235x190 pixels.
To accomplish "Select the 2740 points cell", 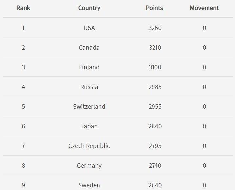I will tap(155, 166).
